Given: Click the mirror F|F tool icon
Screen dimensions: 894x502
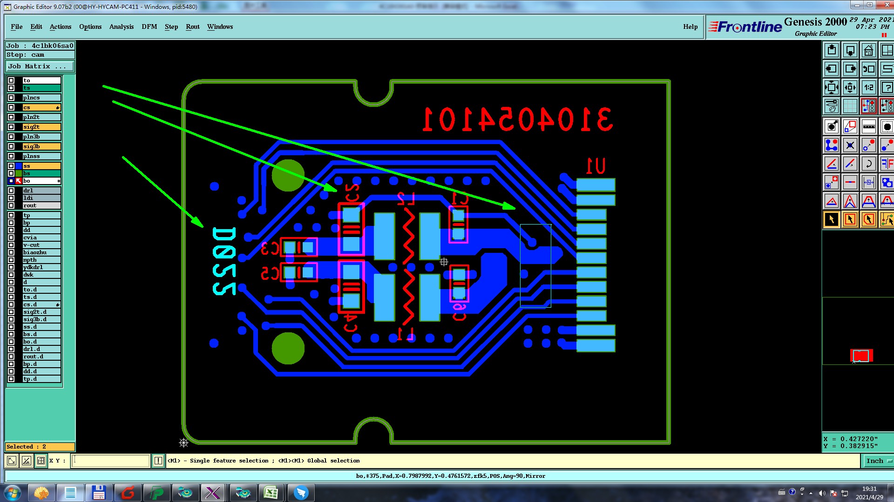Looking at the screenshot, I should [x=887, y=164].
